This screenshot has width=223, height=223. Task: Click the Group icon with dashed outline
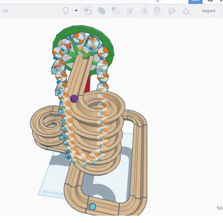point(88,11)
